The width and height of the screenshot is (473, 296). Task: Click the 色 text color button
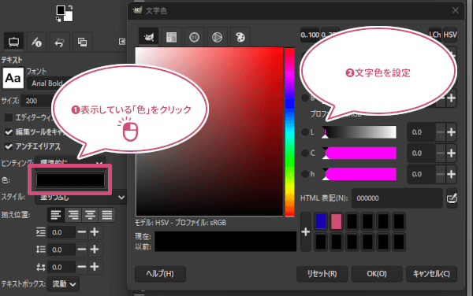pos(70,179)
